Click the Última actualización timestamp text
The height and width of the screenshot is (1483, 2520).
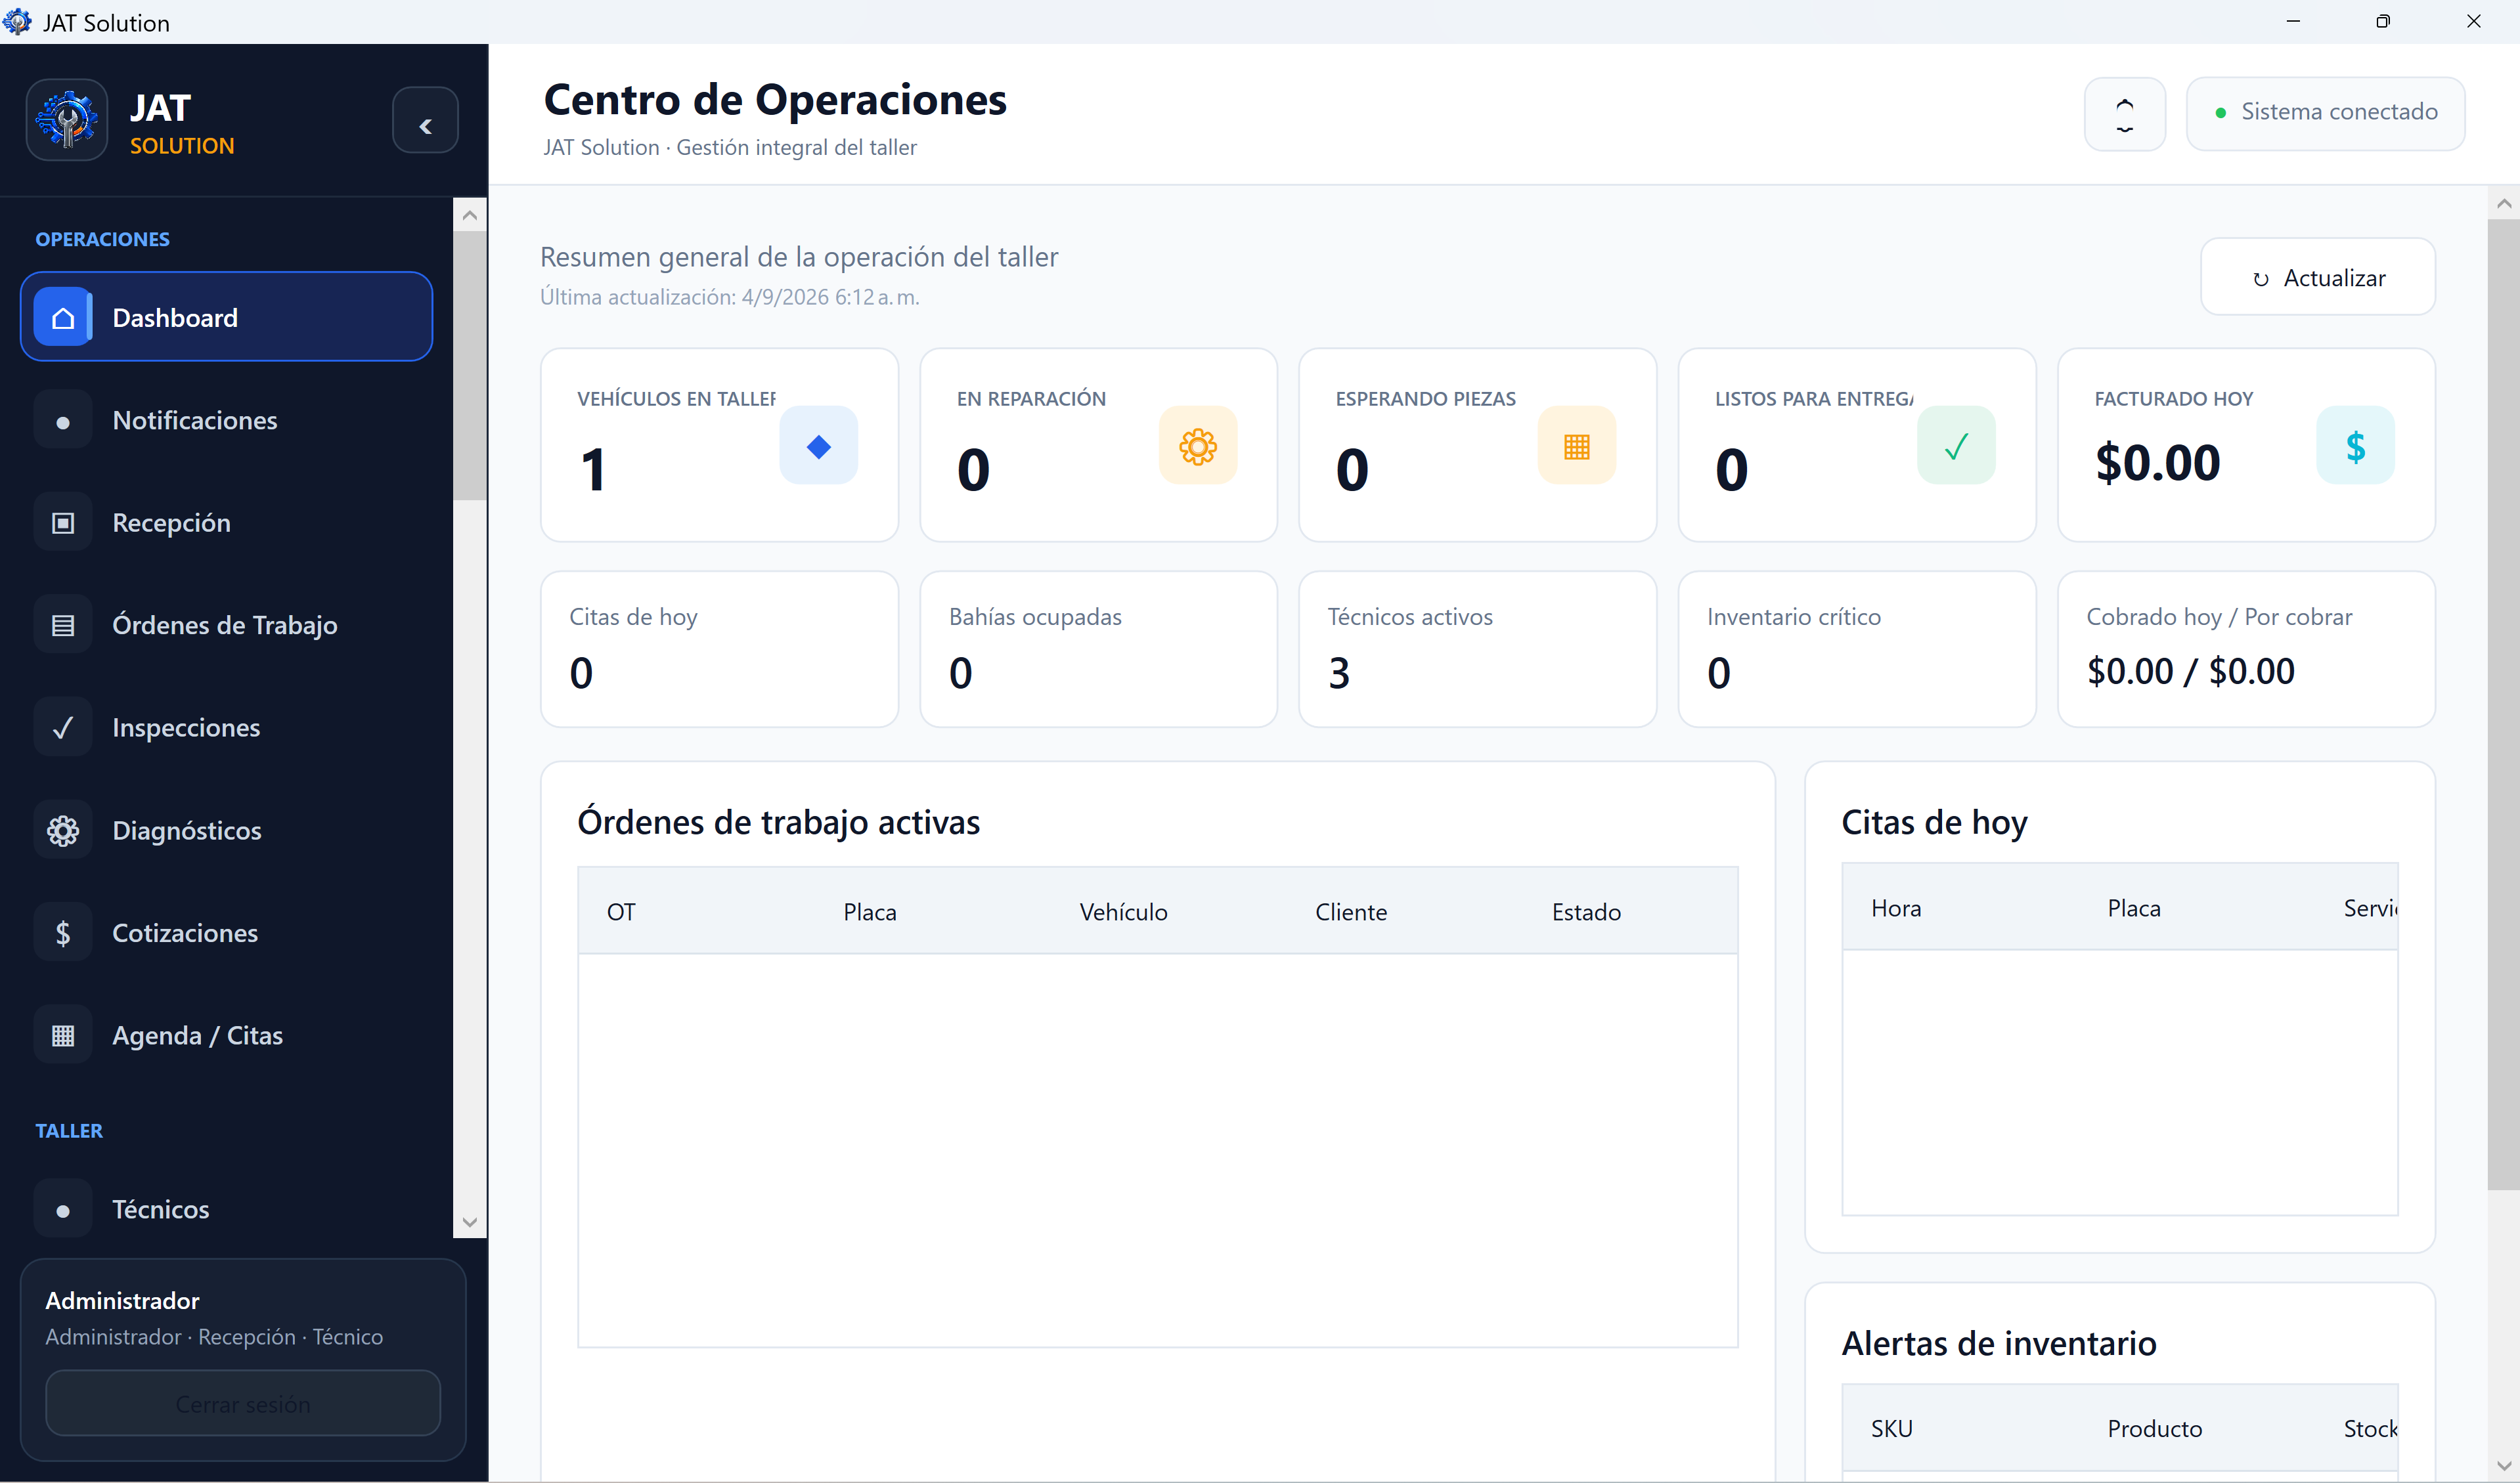729,298
